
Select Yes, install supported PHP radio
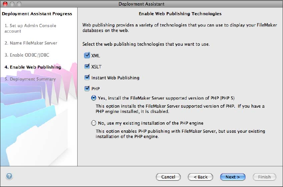coord(93,98)
